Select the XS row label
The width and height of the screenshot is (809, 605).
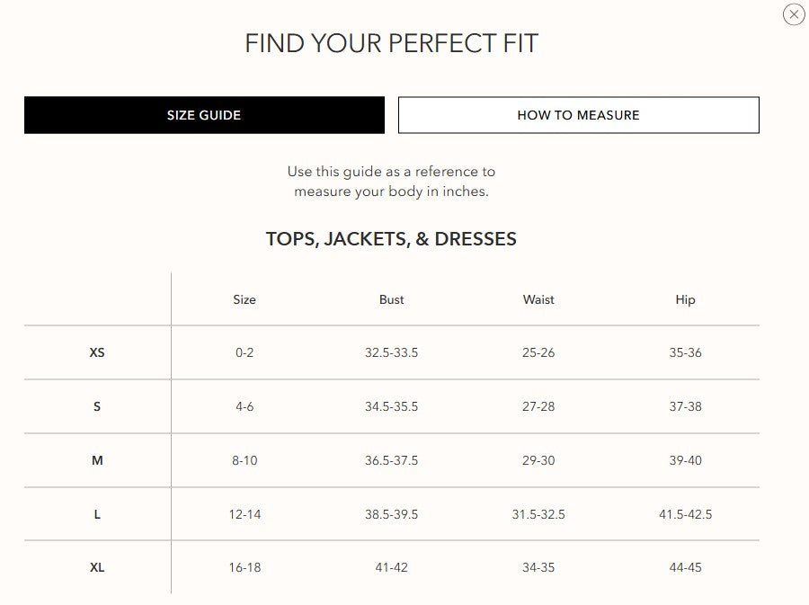[97, 352]
